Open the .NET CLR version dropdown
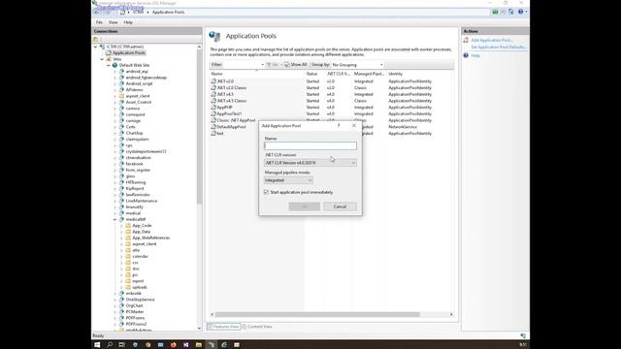This screenshot has height=349, width=621. [x=310, y=163]
